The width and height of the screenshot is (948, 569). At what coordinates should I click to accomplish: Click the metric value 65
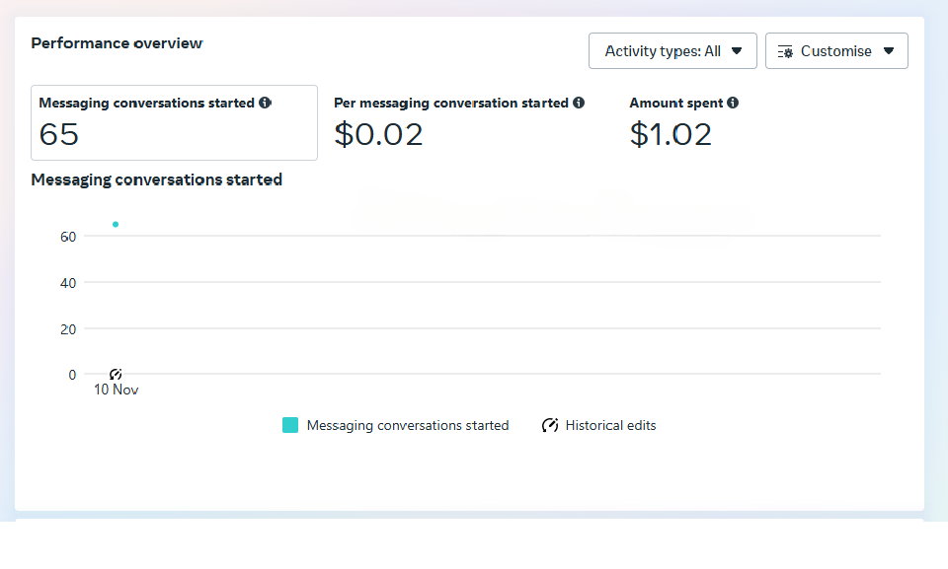click(56, 134)
